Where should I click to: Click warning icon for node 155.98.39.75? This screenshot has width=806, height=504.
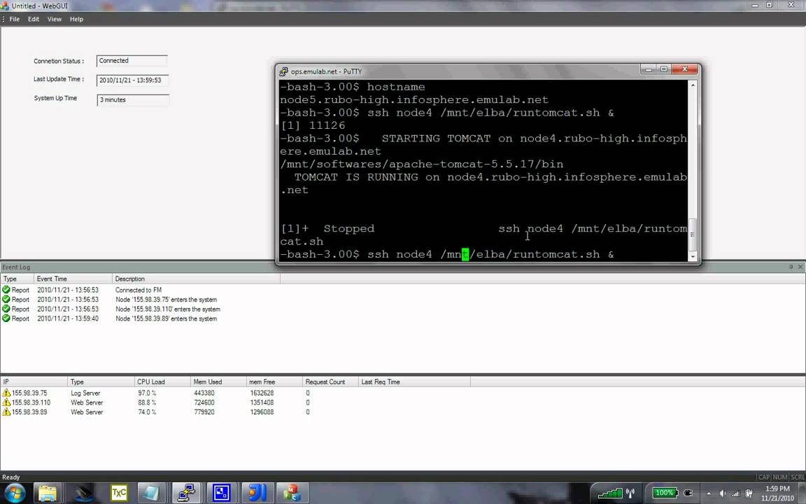click(6, 393)
